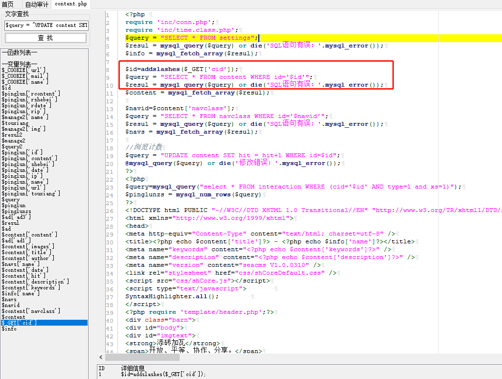Select $_COOKIE['url'] in the variable list
The height and width of the screenshot is (379, 502).
coord(23,70)
